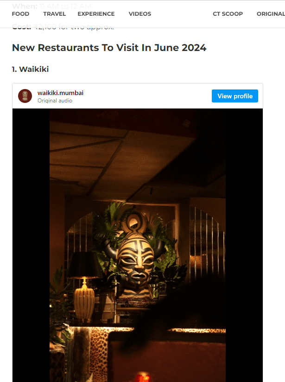Open the FOOD navigation menu
285x382 pixels.
click(x=20, y=14)
